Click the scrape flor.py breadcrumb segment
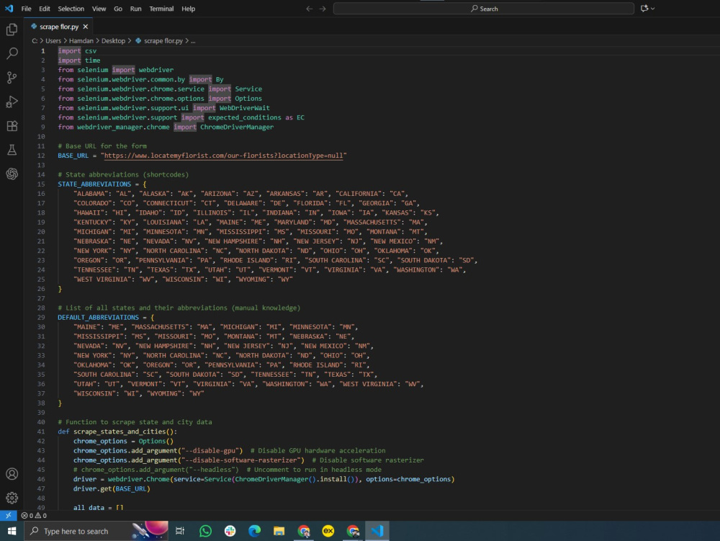 [x=159, y=41]
